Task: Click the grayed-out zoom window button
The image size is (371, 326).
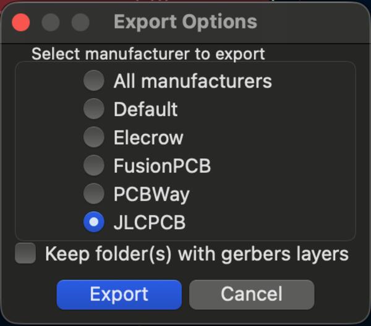Action: pos(80,22)
